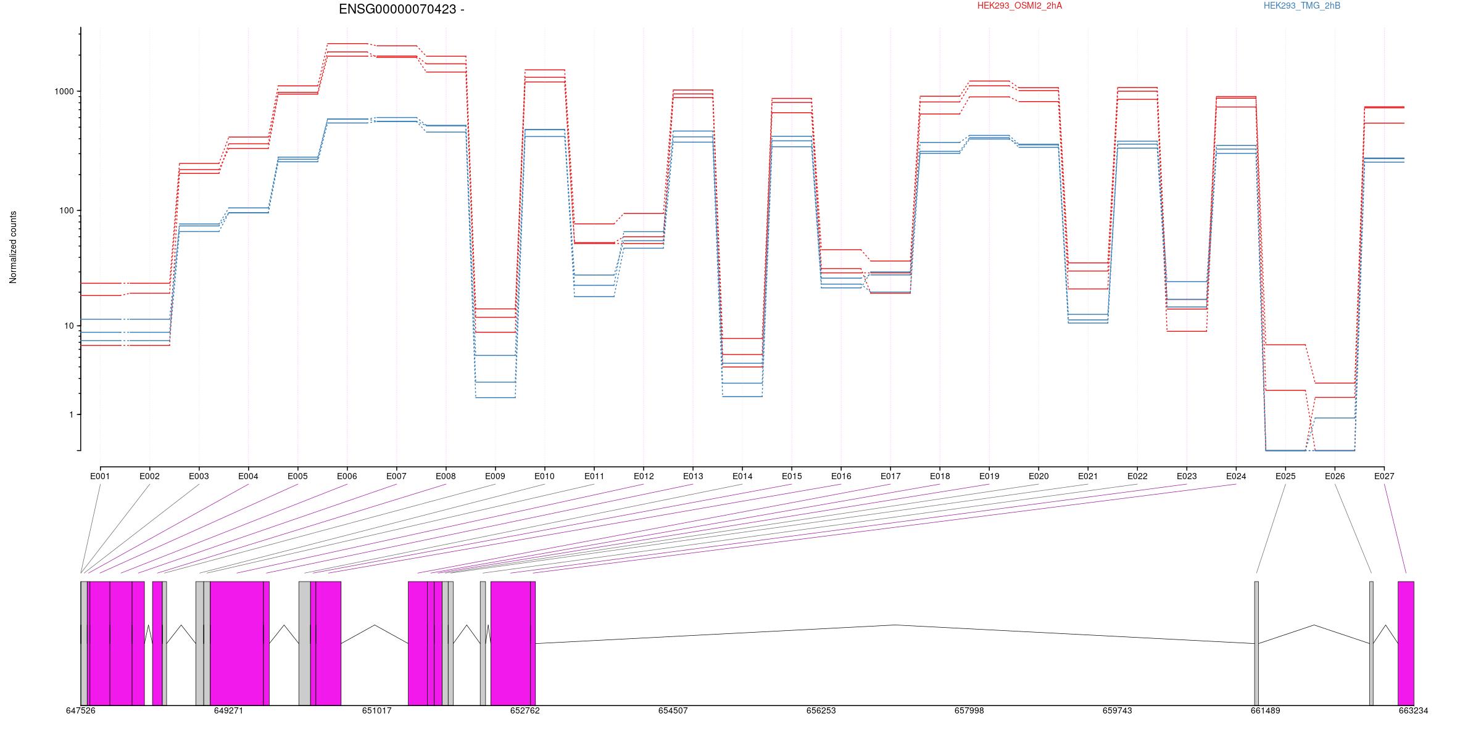The height and width of the screenshot is (740, 1481).
Task: Click exon label E008
Action: click(x=446, y=476)
